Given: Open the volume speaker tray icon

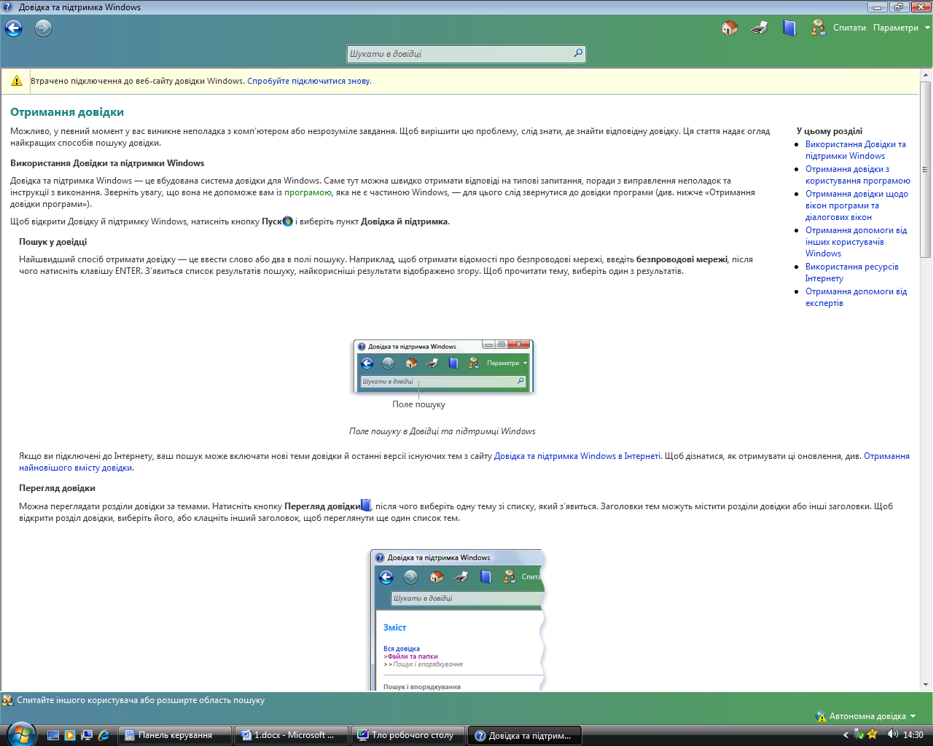Looking at the screenshot, I should [x=892, y=734].
